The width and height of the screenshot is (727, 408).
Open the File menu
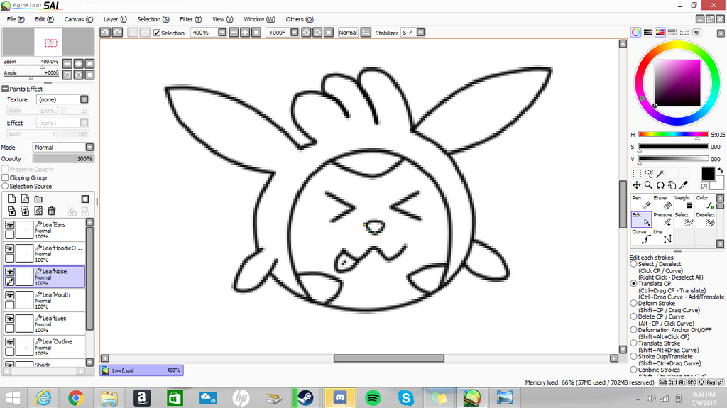(16, 19)
